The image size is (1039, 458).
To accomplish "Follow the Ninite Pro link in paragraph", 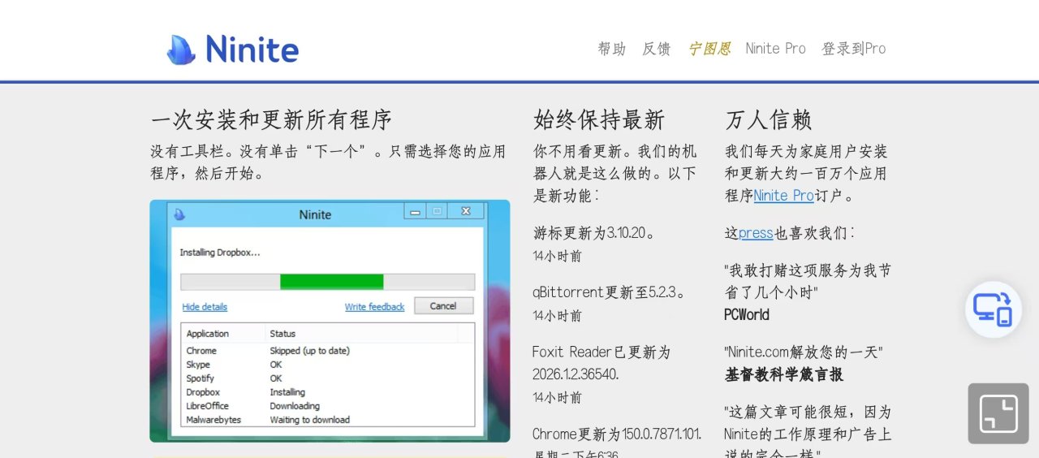I will (783, 196).
